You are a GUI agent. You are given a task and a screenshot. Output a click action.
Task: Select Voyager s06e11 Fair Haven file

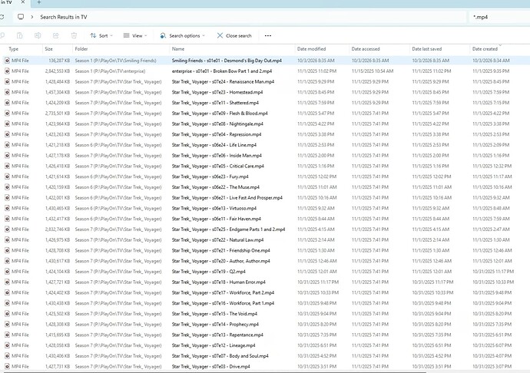pos(217,219)
